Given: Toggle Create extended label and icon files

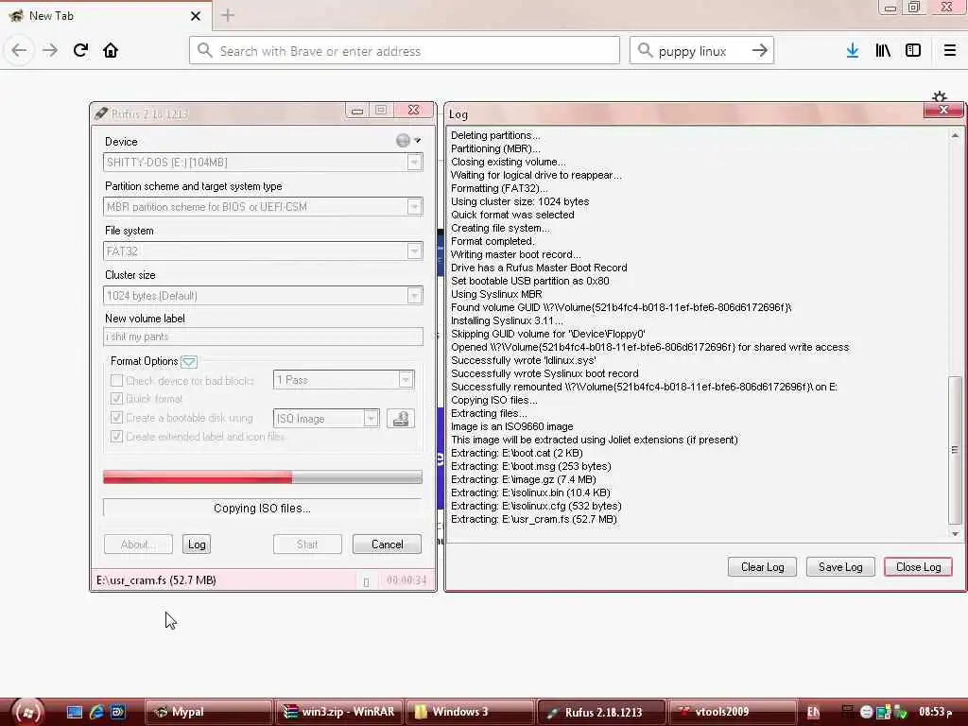Looking at the screenshot, I should [116, 437].
